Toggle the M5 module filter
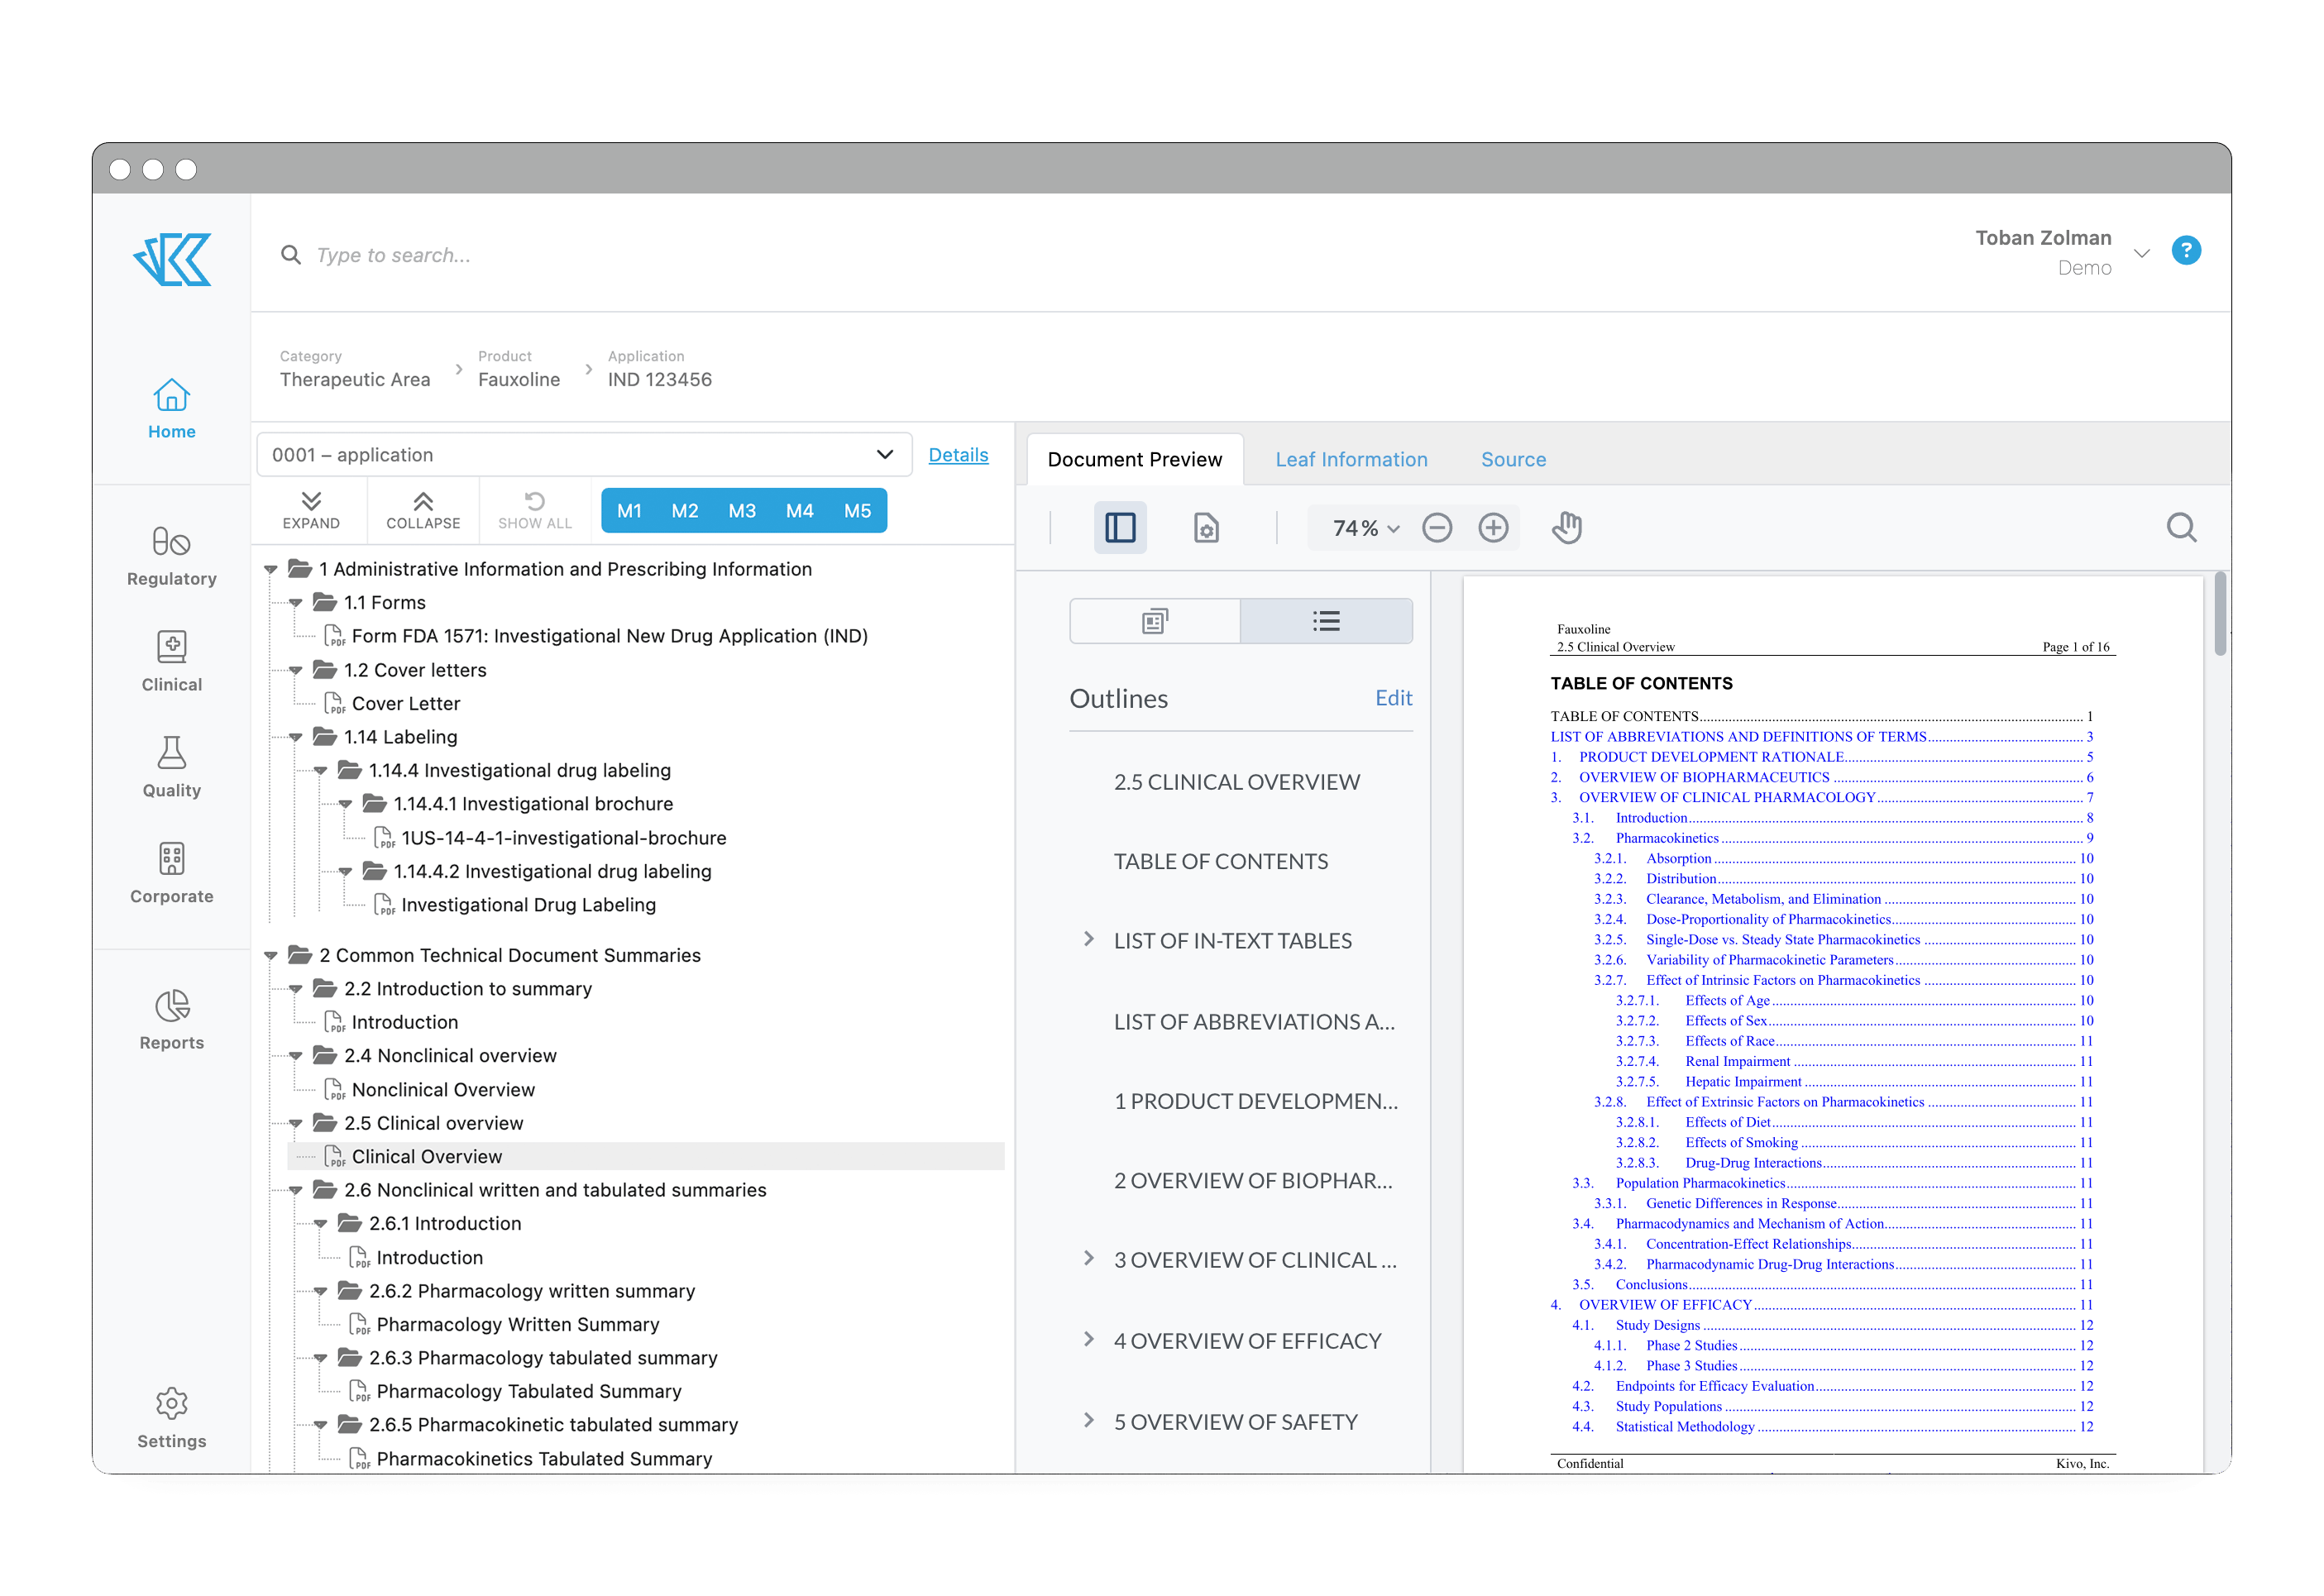Screen dimensions: 2324x1596 pyautogui.click(x=857, y=511)
